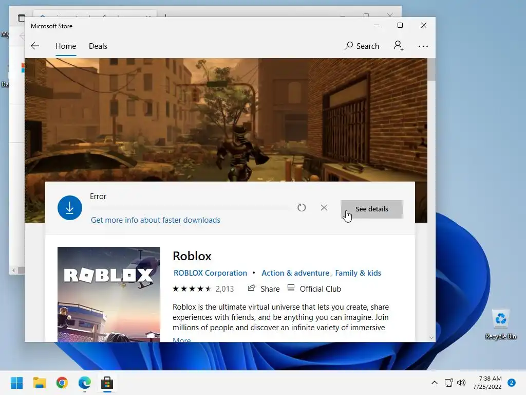Click the Roblox hero banner image
Viewport: 526px width, 395px height.
tap(226, 119)
